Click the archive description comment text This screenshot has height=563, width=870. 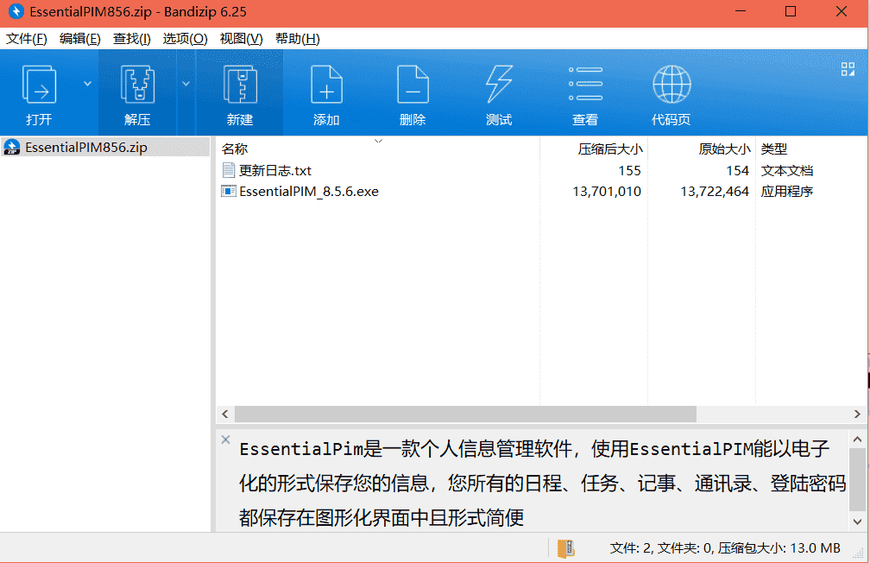(x=542, y=483)
